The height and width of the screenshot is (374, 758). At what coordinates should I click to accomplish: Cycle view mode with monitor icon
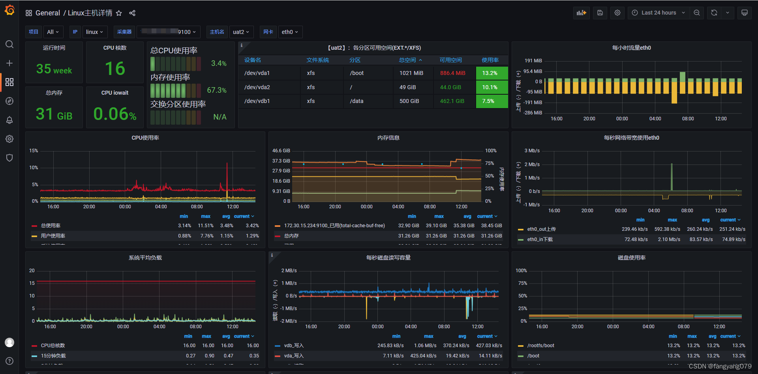(x=745, y=13)
